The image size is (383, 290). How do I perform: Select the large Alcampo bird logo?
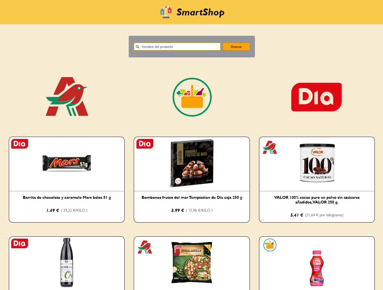pos(67,97)
